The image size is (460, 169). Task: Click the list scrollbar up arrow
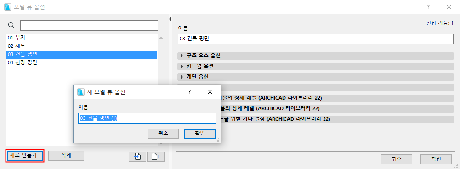[x=160, y=38]
